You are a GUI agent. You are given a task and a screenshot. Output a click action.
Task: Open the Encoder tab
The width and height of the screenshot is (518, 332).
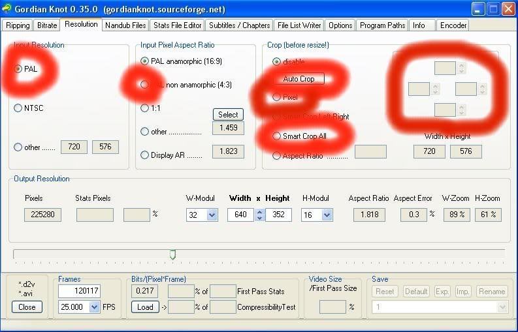point(453,25)
